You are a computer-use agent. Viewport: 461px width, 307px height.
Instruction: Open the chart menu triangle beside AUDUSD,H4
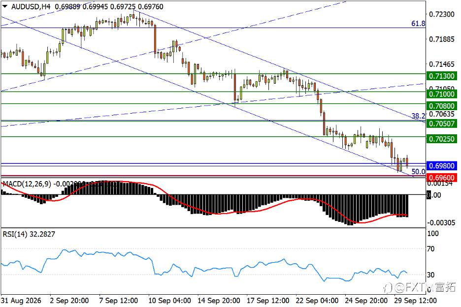click(x=5, y=7)
